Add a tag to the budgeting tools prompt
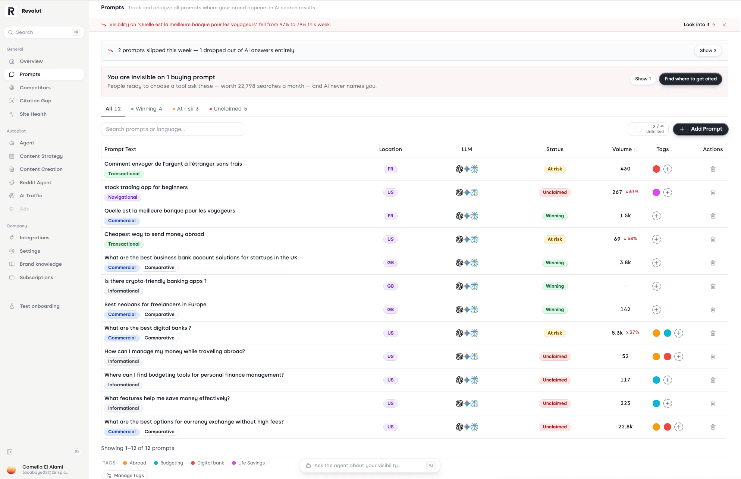 click(x=667, y=380)
